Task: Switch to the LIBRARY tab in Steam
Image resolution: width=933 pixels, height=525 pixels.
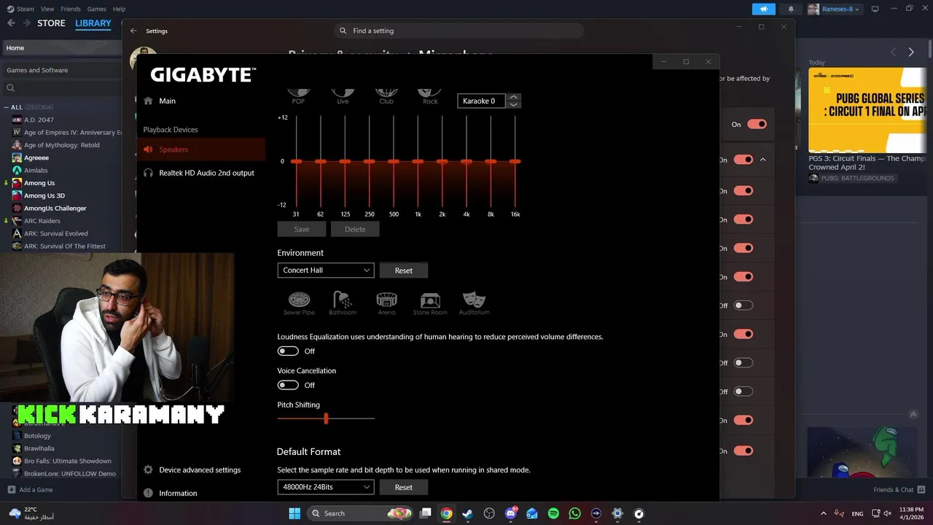Action: click(93, 23)
